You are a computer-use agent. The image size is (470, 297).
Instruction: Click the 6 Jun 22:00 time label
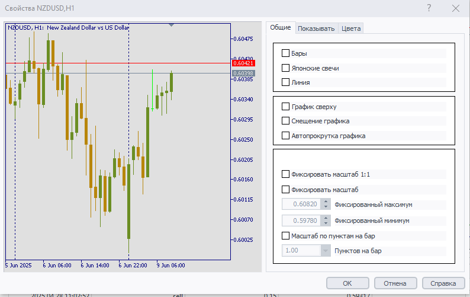click(x=133, y=266)
